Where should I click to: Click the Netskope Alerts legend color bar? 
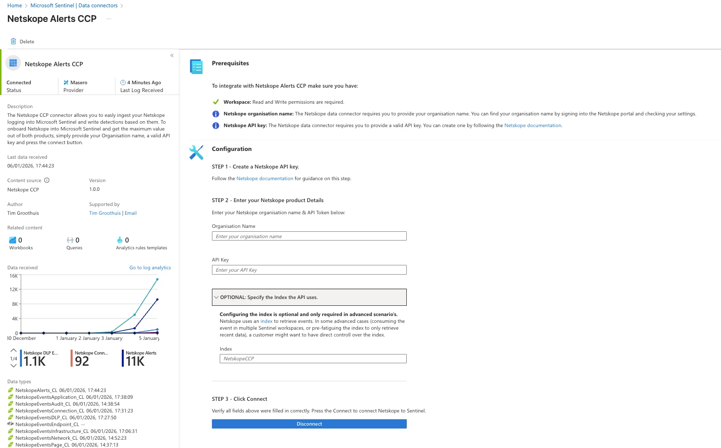coord(123,358)
